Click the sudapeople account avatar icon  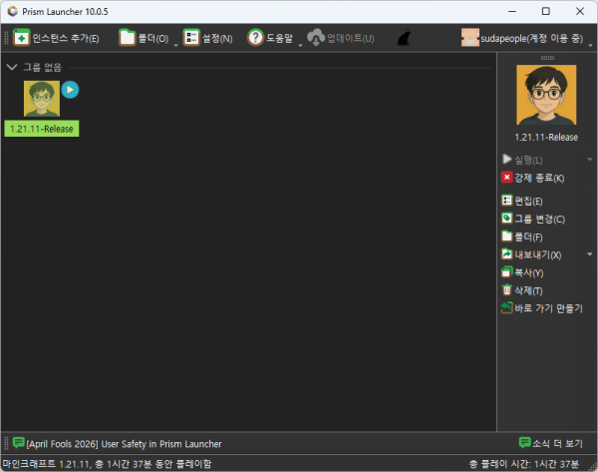click(469, 38)
